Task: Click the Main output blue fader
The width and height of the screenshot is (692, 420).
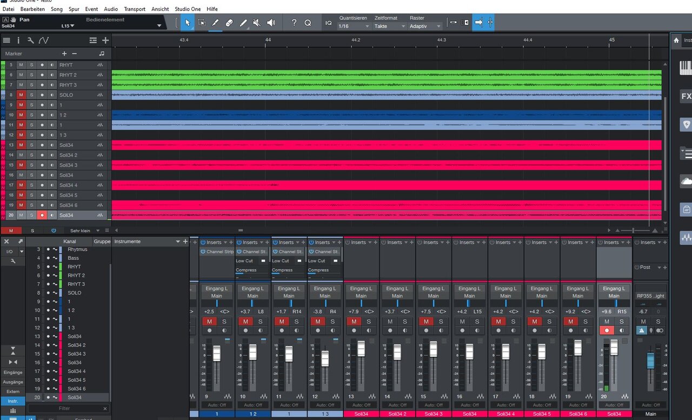Action: (651, 361)
